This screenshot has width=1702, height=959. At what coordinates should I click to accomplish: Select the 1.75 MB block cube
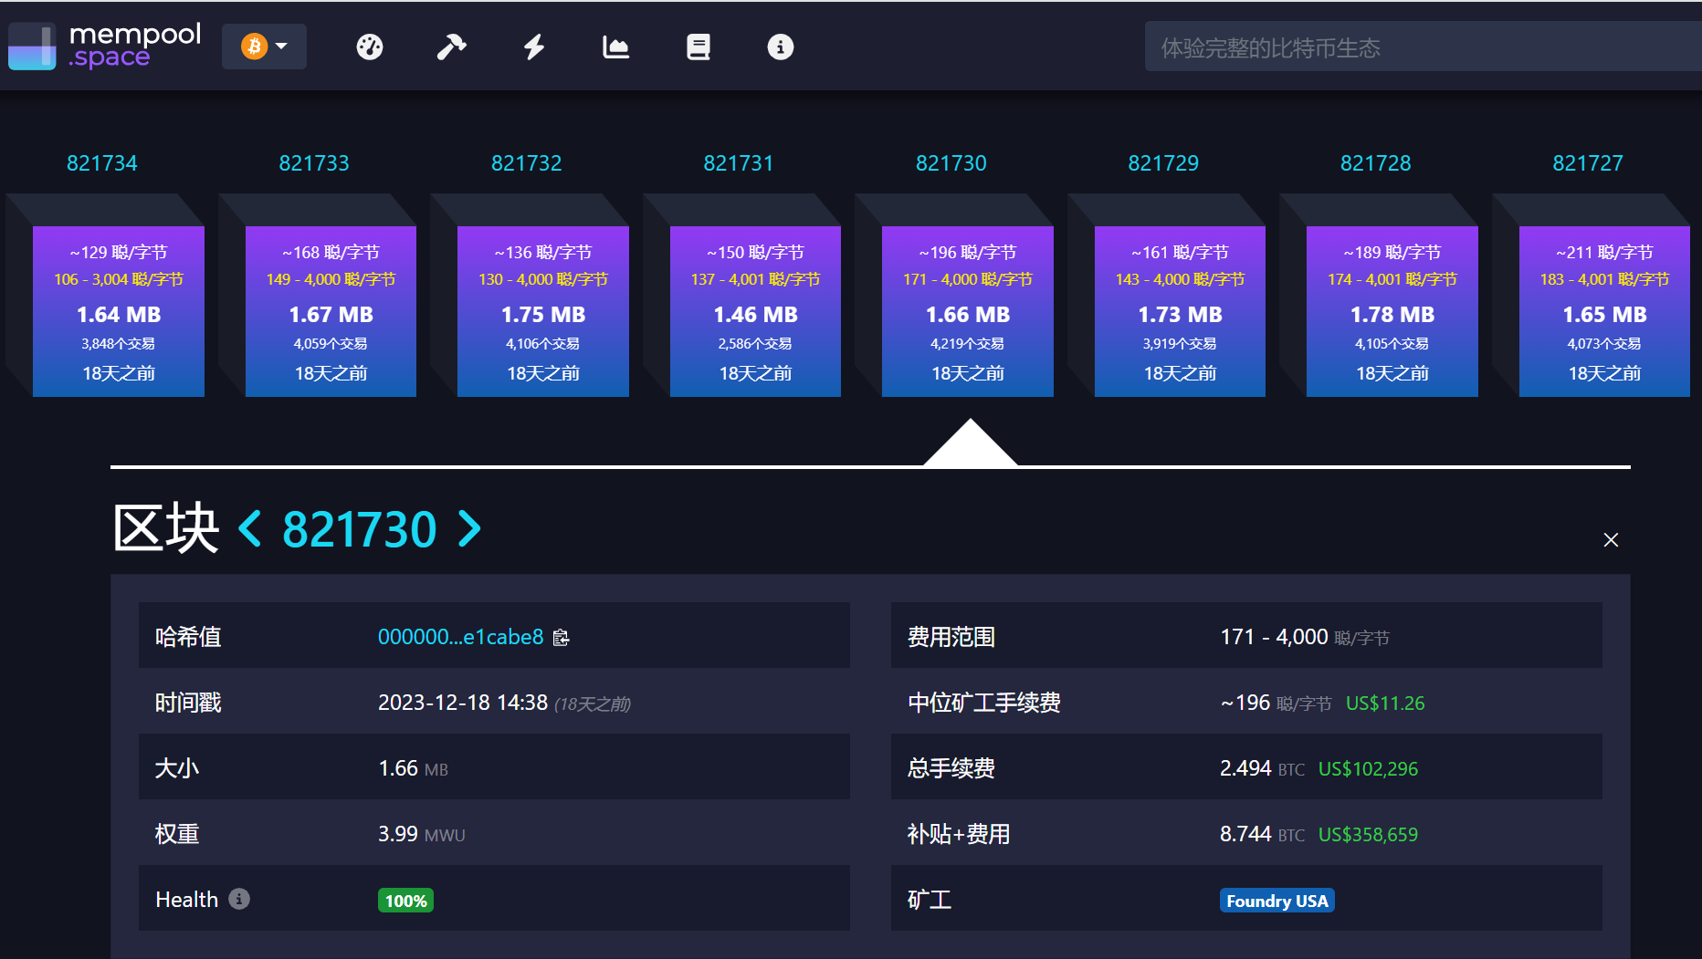(x=543, y=311)
